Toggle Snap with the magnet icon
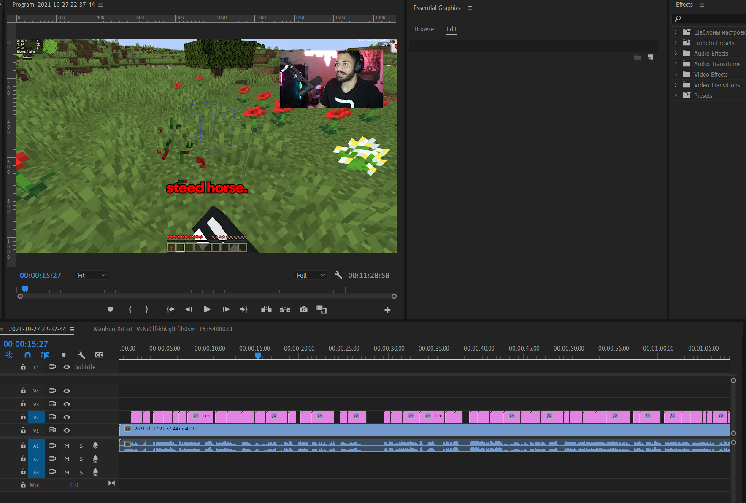This screenshot has height=503, width=746. click(x=27, y=355)
